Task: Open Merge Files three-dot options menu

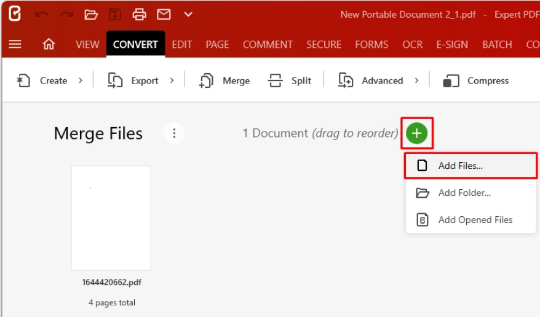Action: pos(174,133)
